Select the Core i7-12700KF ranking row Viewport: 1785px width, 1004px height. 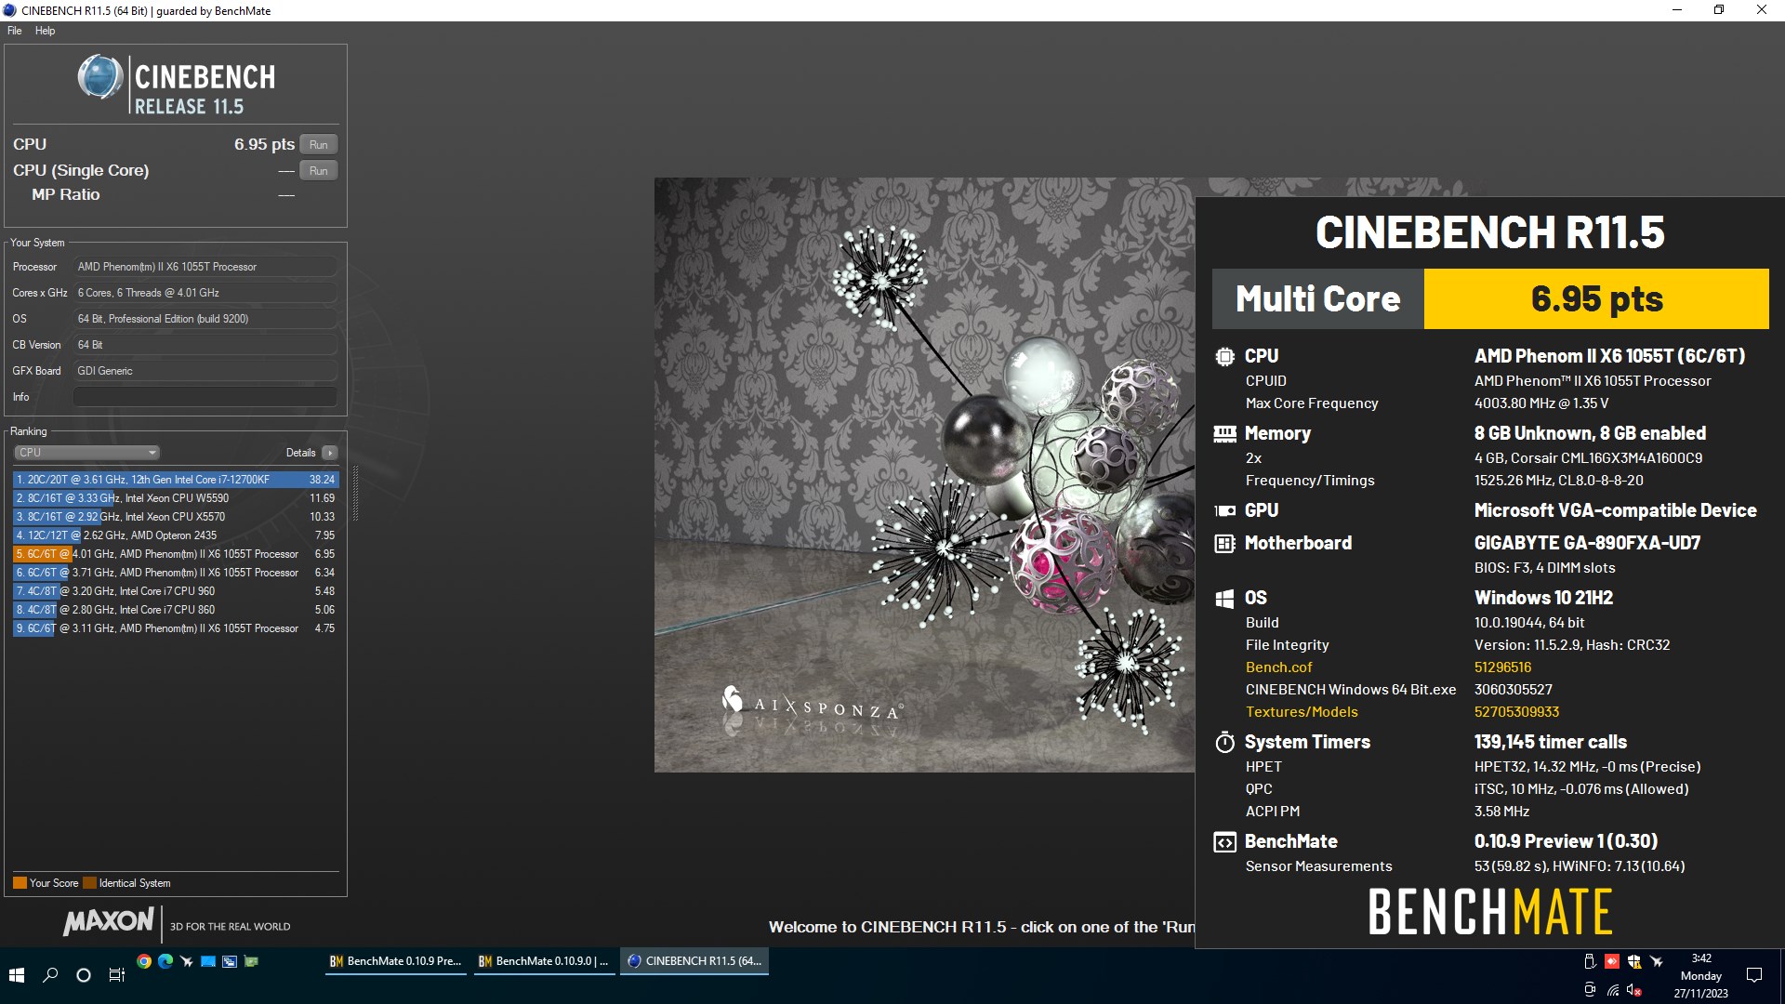176,480
